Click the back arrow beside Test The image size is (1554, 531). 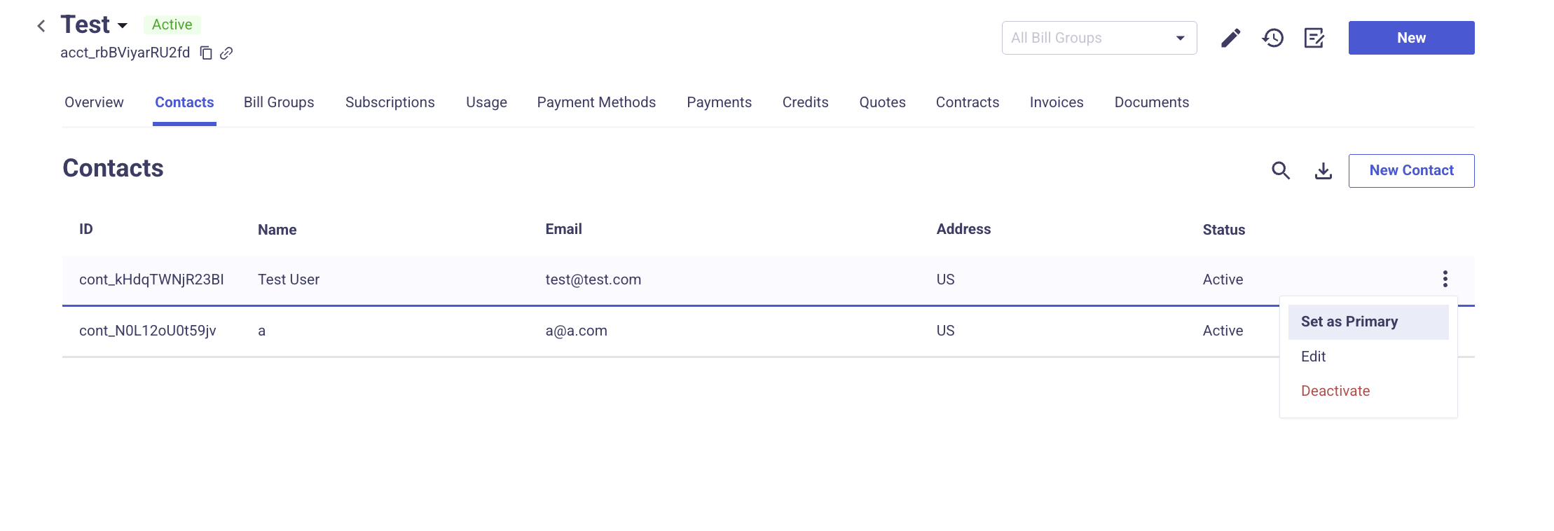[41, 26]
